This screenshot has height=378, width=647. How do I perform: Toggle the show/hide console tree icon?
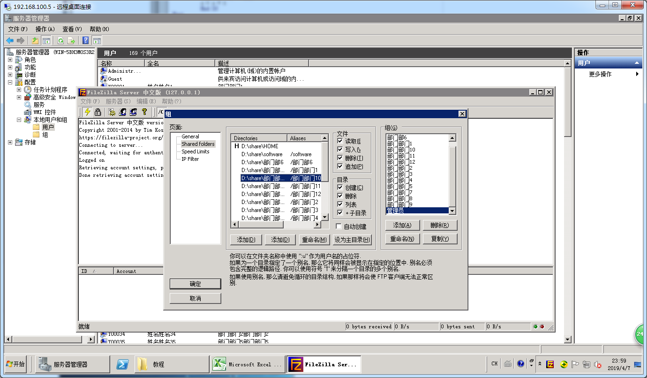pyautogui.click(x=46, y=40)
